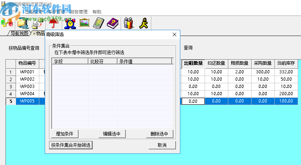Click the green and red database connection icon
The width and height of the screenshot is (301, 165).
(x=7, y=23)
